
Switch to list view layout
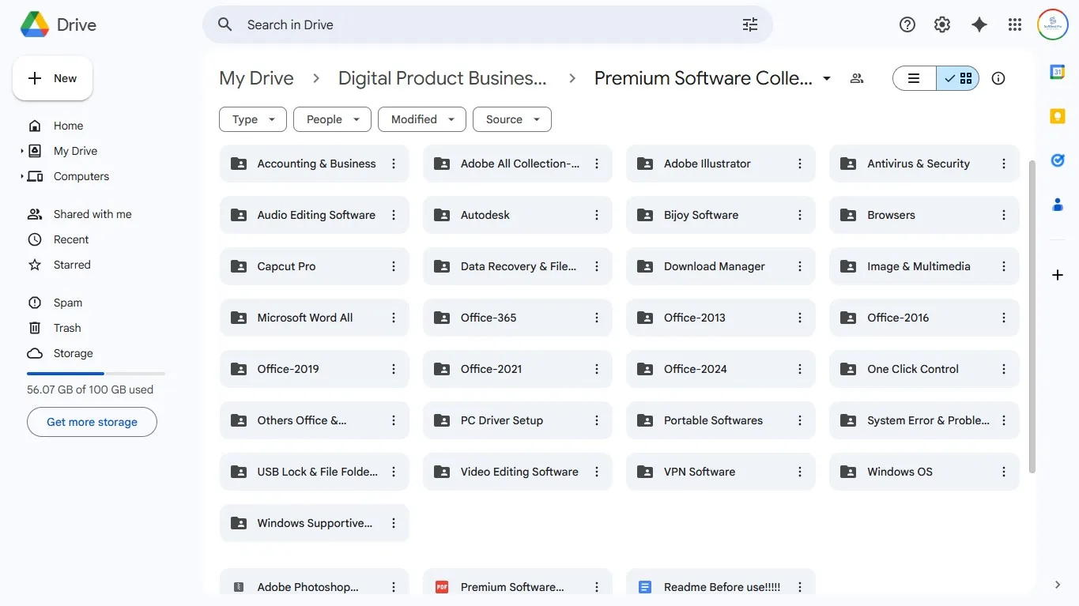point(914,78)
